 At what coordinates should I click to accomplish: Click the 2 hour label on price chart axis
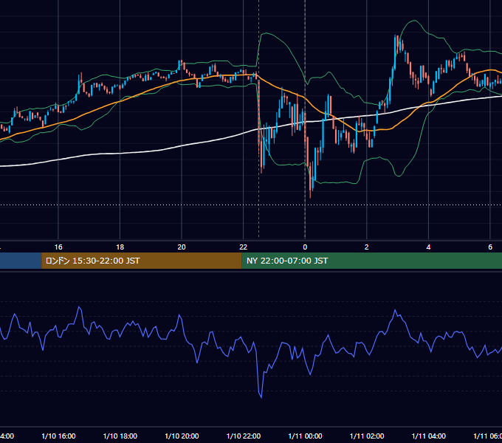tap(367, 247)
